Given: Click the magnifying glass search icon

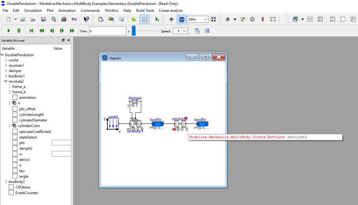Looking at the screenshot, I should (53, 20).
